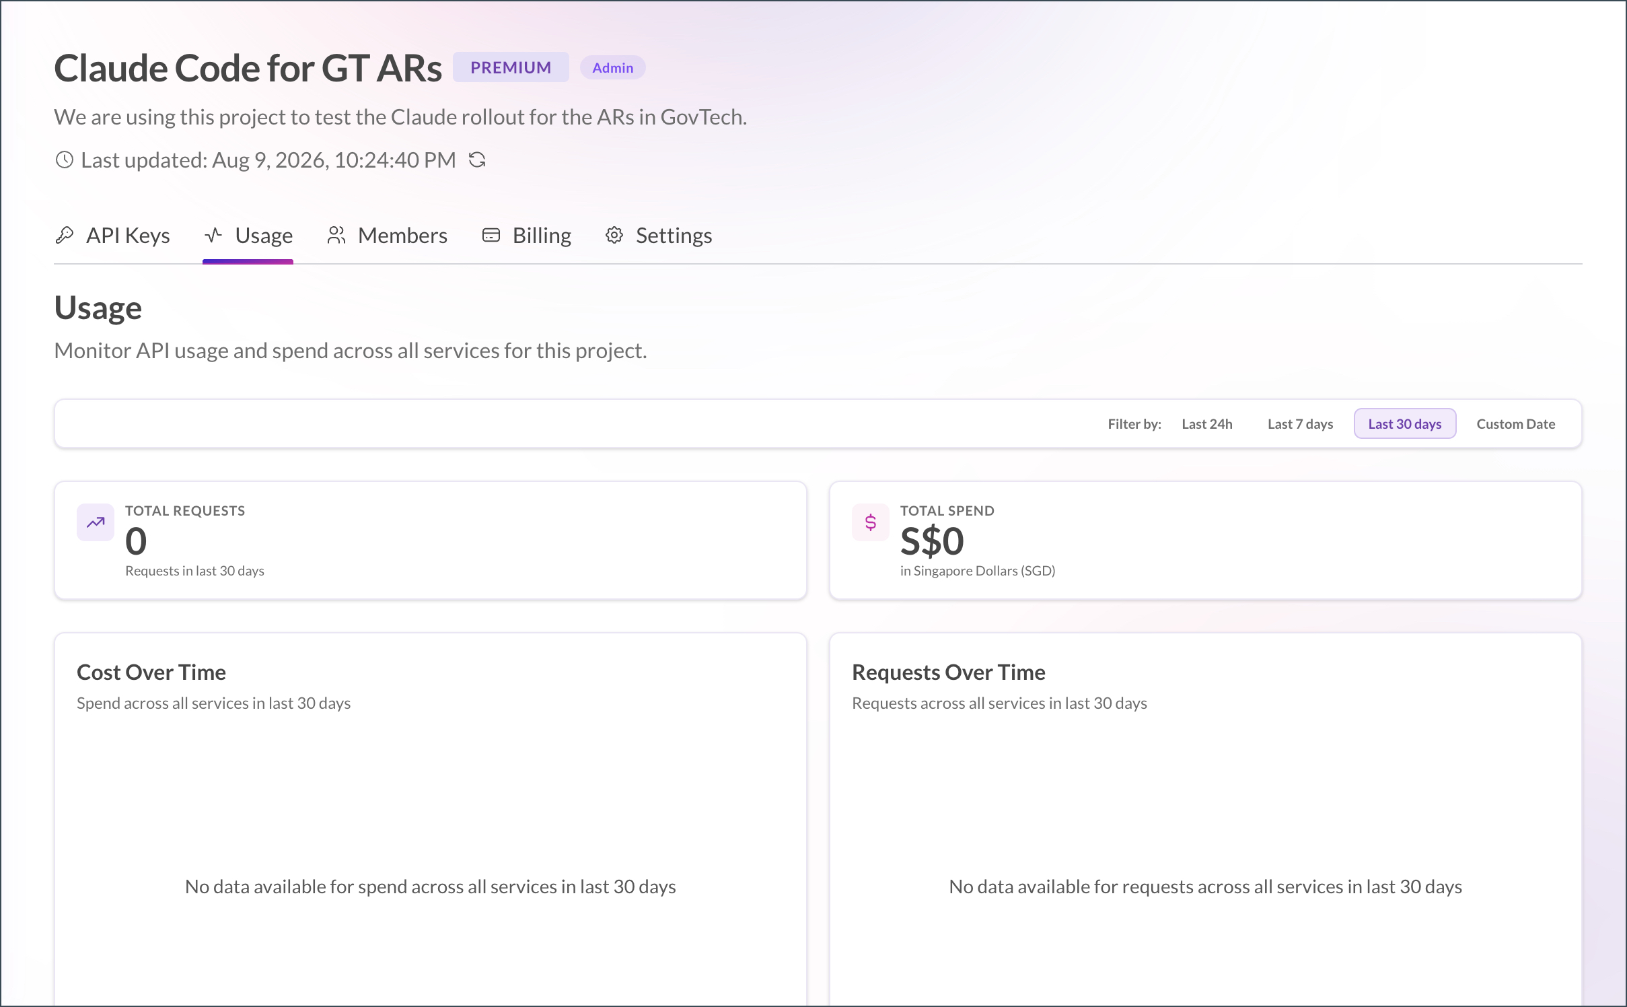Click the activity pulse icon on Usage tab

[x=213, y=235]
